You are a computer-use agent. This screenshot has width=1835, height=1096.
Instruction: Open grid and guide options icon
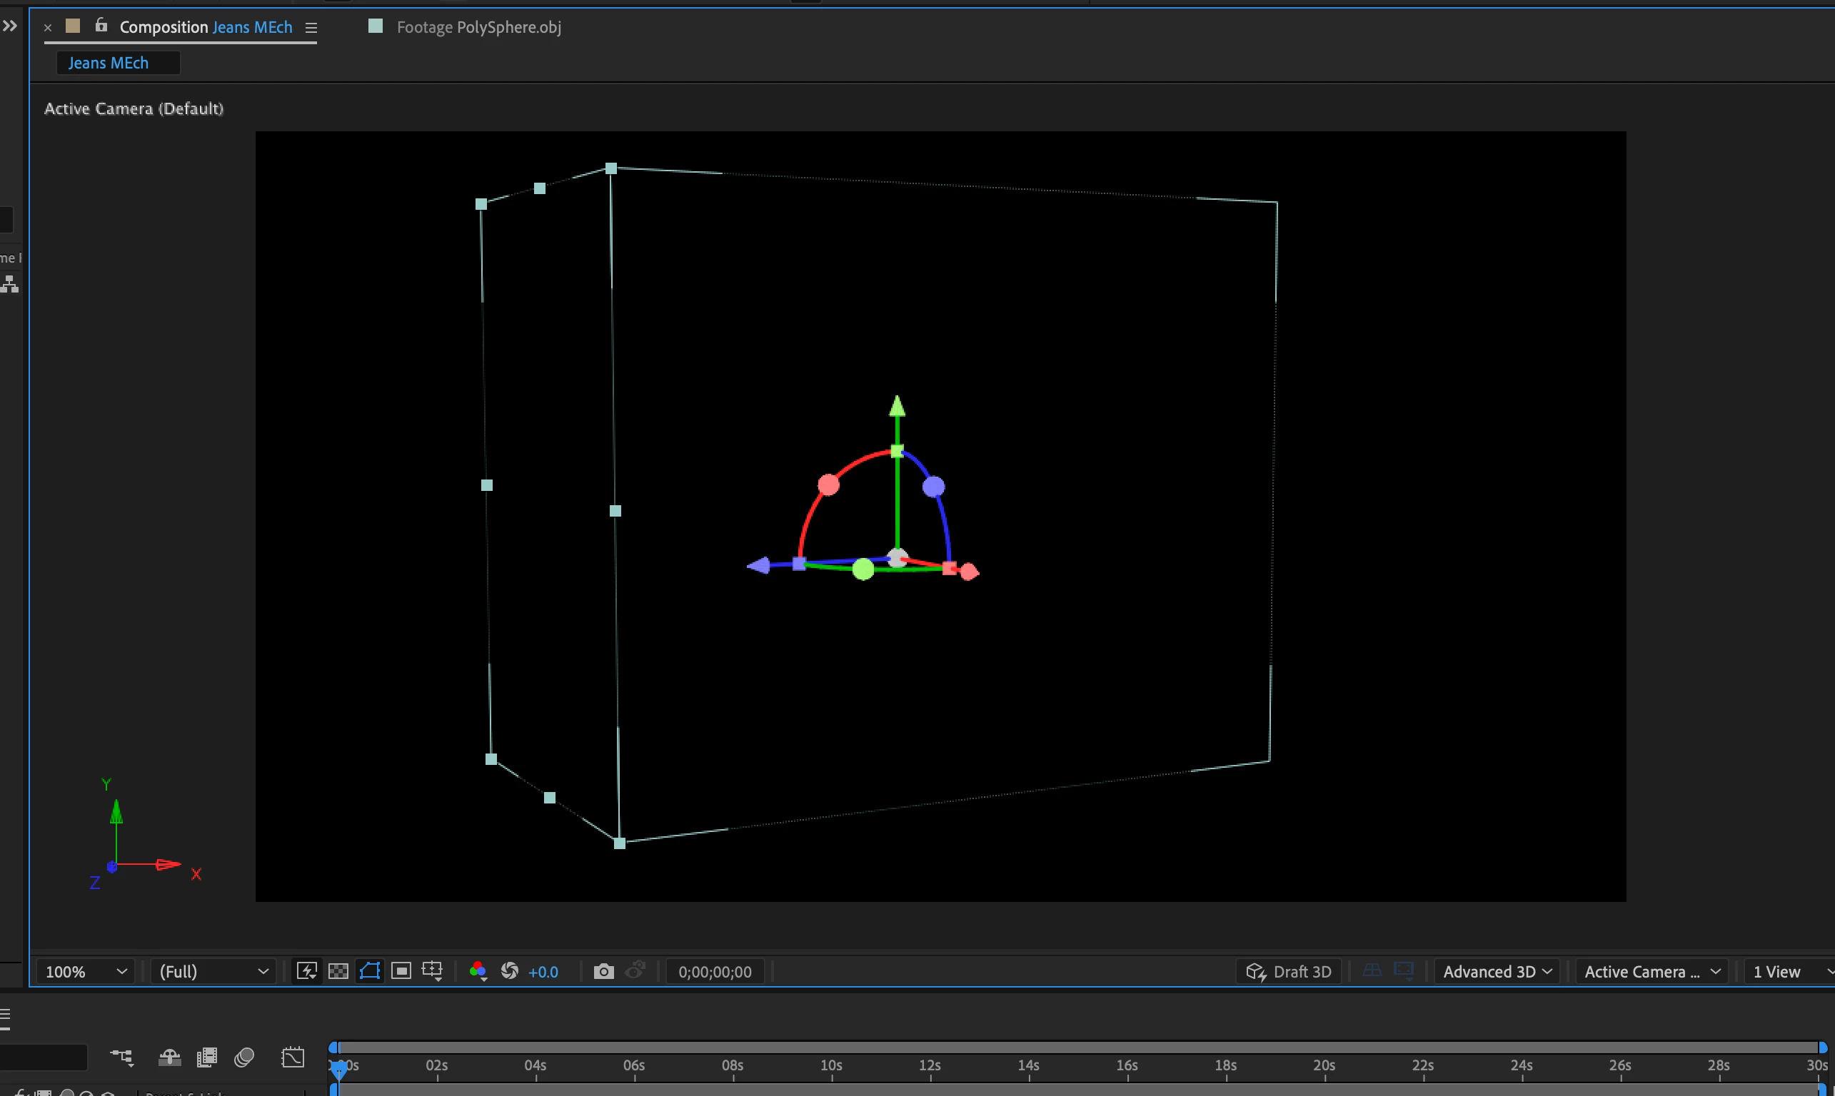(432, 971)
